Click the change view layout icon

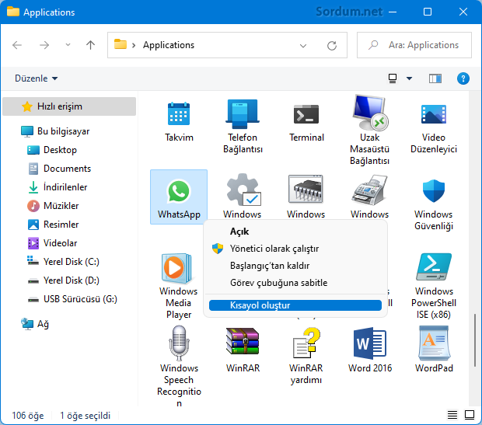coord(393,78)
